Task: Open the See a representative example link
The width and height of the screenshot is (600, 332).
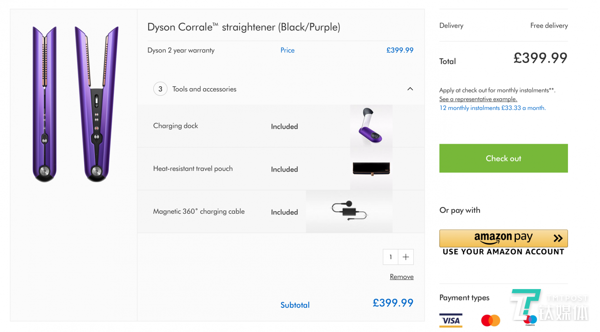Action: pyautogui.click(x=478, y=99)
